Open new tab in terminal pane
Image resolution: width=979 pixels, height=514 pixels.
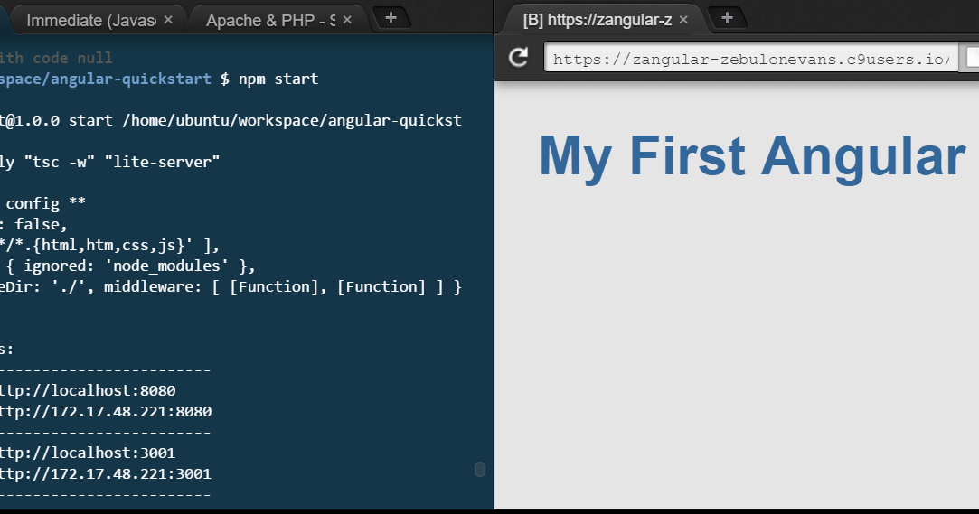pyautogui.click(x=391, y=18)
